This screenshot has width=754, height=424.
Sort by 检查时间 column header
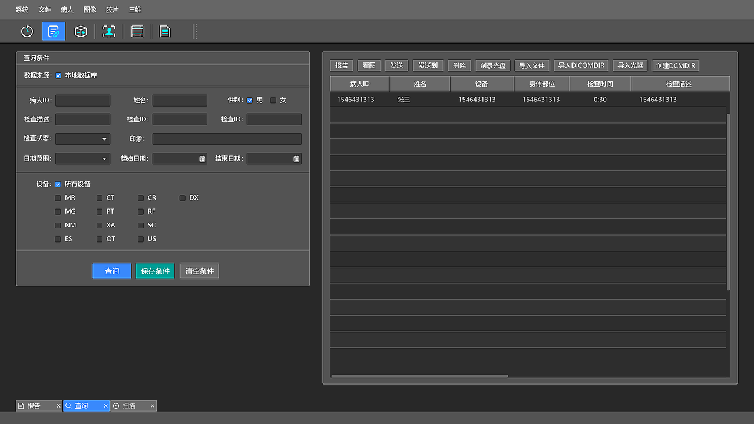(x=600, y=84)
